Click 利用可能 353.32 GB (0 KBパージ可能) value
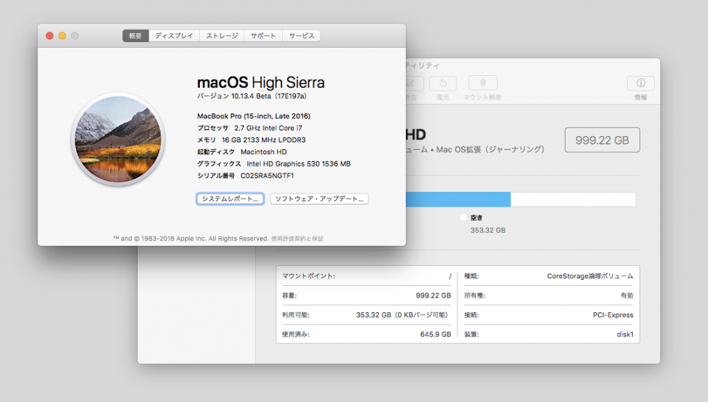708x402 pixels. click(403, 315)
